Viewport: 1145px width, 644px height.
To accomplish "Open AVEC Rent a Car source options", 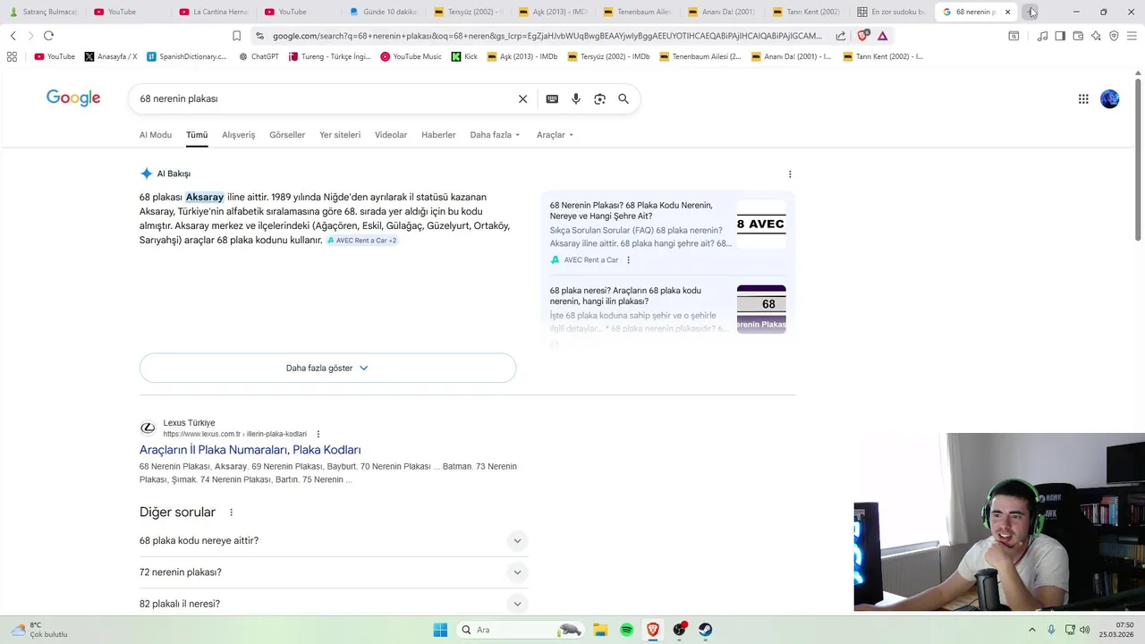I will coord(628,260).
